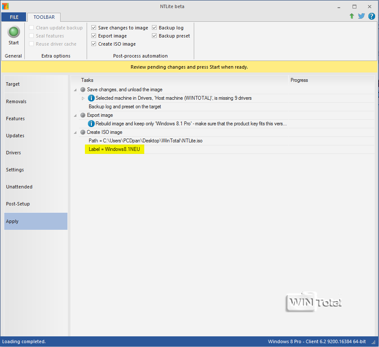Click status circle for Save changes task
This screenshot has height=347, width=379.
click(83, 90)
